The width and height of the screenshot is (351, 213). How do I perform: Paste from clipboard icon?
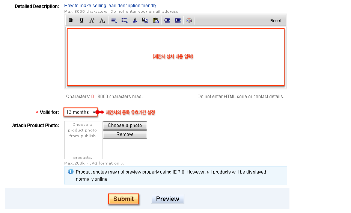point(155,20)
